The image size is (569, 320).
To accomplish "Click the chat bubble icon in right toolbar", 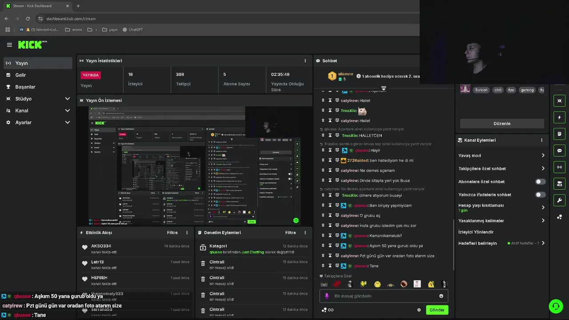I will point(559,150).
